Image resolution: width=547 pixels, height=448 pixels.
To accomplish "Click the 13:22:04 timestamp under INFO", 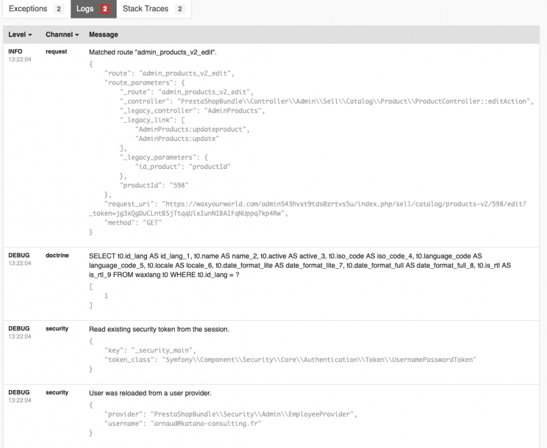I will (x=20, y=60).
